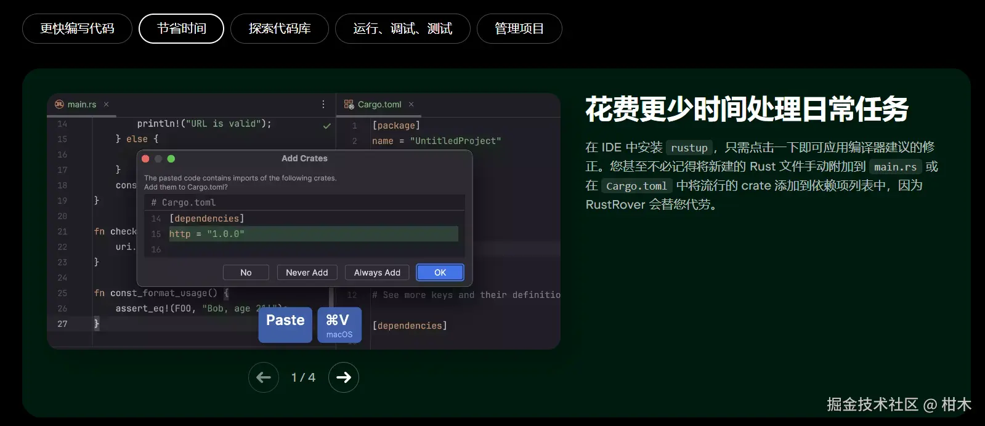Open editor tab options kebab menu
Viewport: 985px width, 426px height.
[x=323, y=105]
